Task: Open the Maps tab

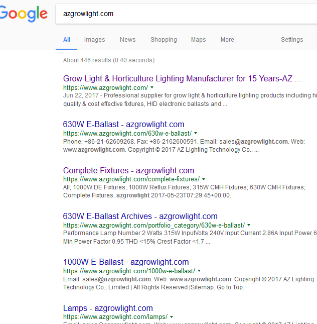Action: (198, 40)
